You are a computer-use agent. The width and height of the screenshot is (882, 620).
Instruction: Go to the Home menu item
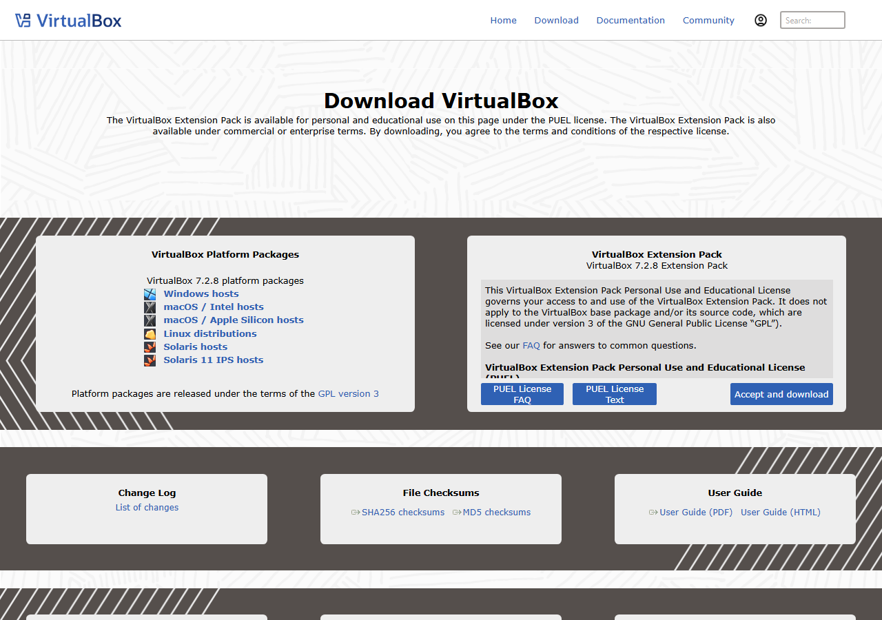(503, 20)
